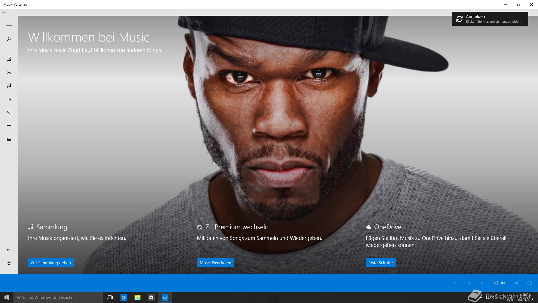
Task: Open volume control at 80
Action: coord(496,283)
